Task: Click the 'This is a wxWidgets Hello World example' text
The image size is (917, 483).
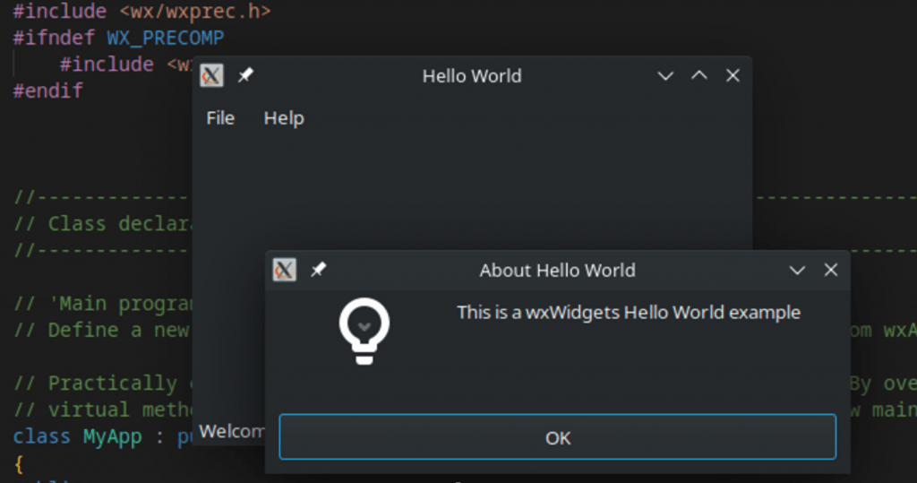Action: coord(629,312)
